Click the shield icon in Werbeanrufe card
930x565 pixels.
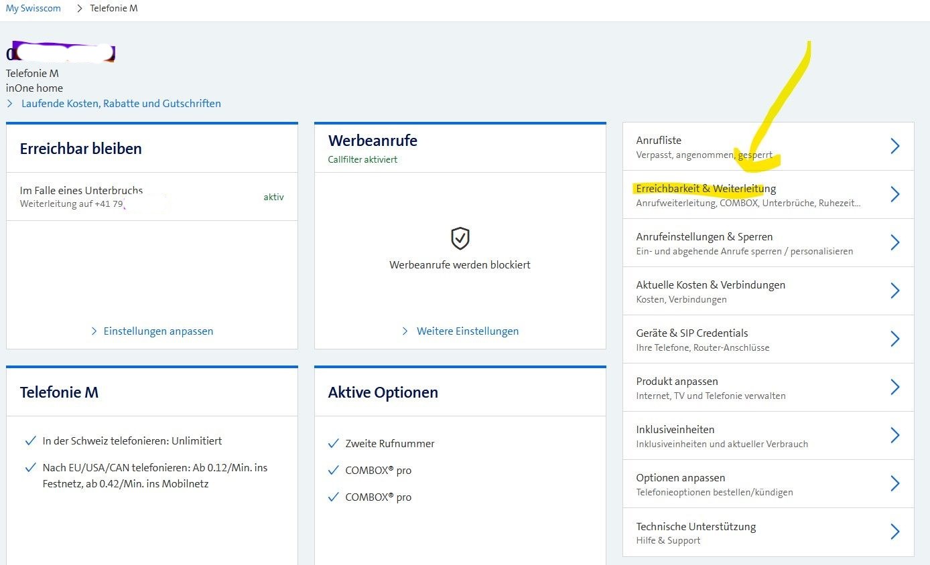point(460,238)
